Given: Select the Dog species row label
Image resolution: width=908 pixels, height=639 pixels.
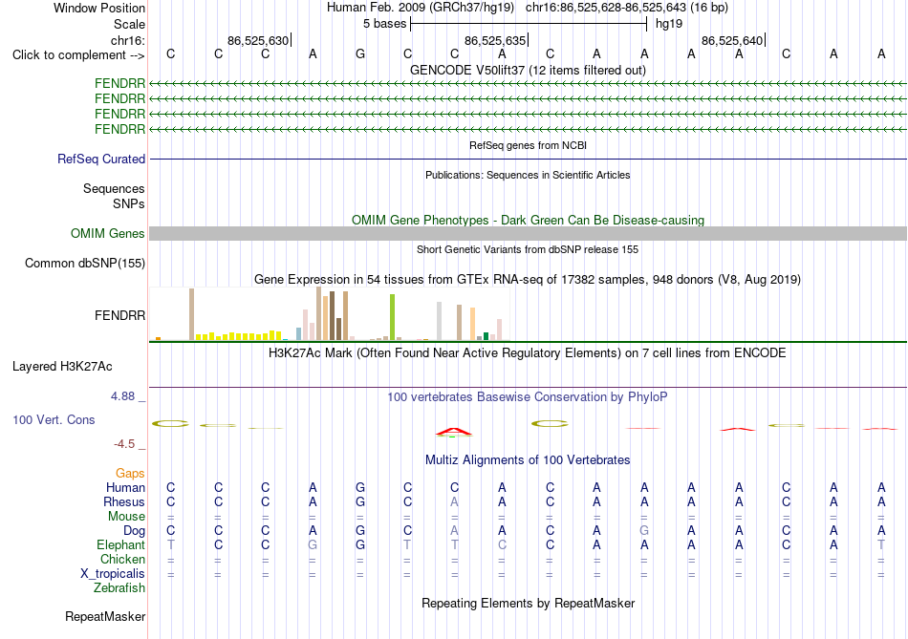Looking at the screenshot, I should (134, 531).
